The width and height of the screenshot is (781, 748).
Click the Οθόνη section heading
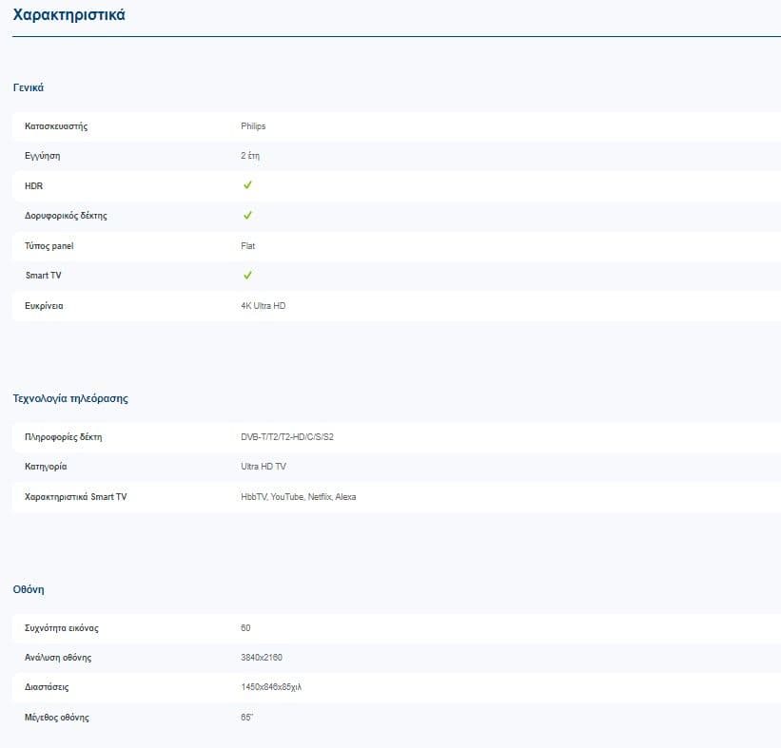coord(29,589)
